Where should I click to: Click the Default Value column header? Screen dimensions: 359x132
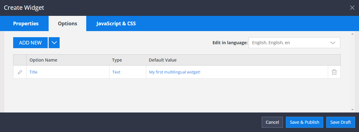click(x=163, y=60)
